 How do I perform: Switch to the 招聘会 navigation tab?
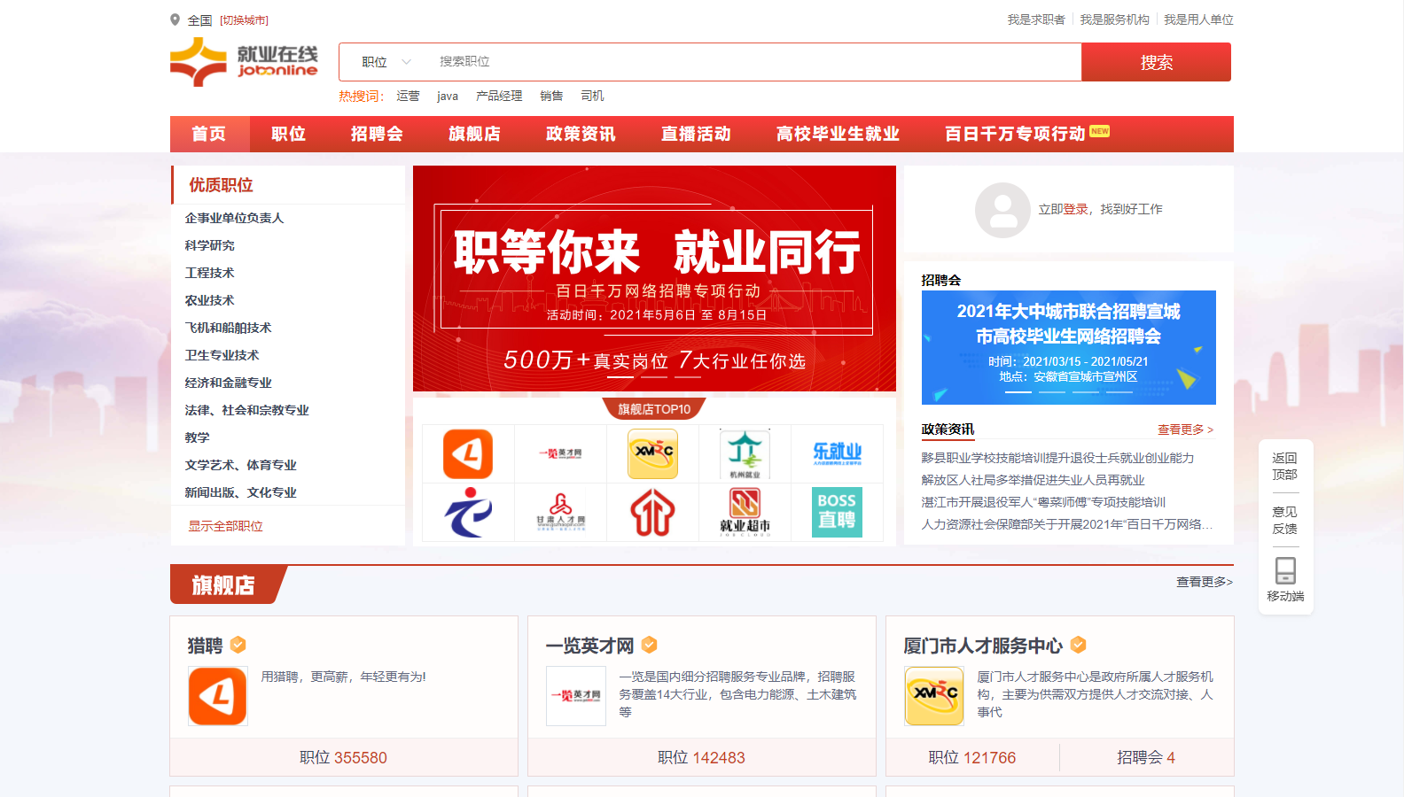click(377, 134)
